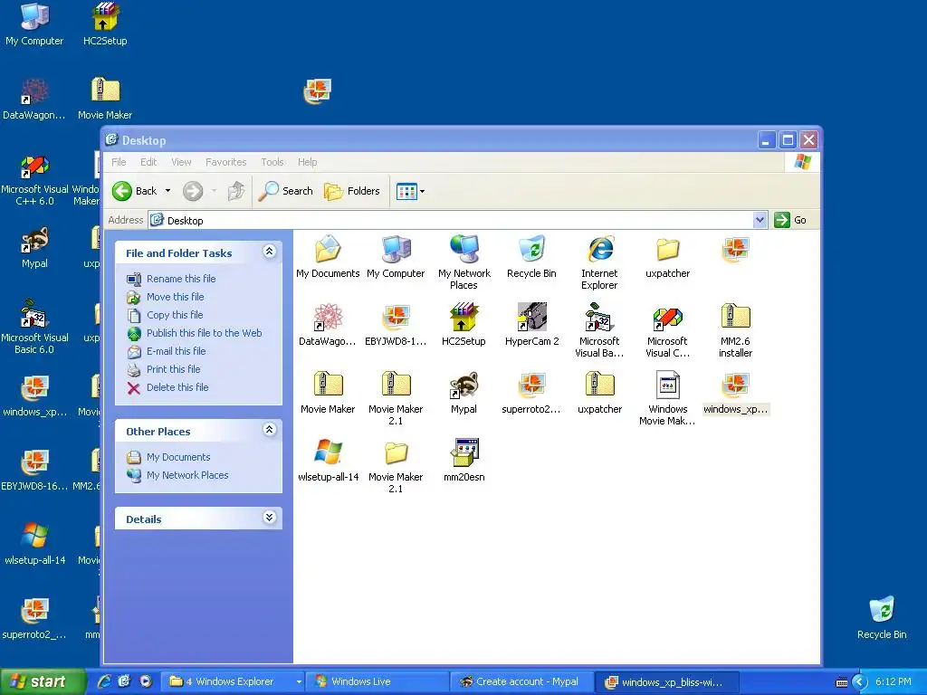Select Windows Movie Mak... file icon
927x695 pixels.
point(667,398)
